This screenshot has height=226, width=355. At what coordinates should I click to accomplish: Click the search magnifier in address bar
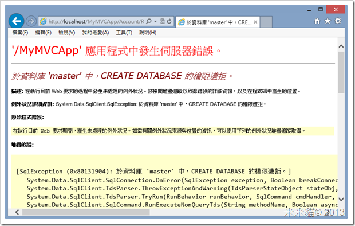(149, 21)
